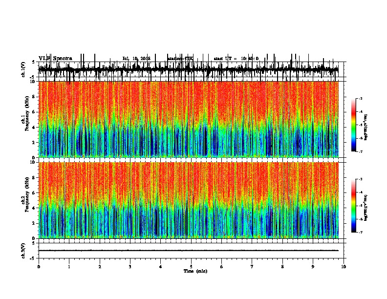Click the 'station=TIK' header label
Screen dimensions: 387x299
(180, 59)
